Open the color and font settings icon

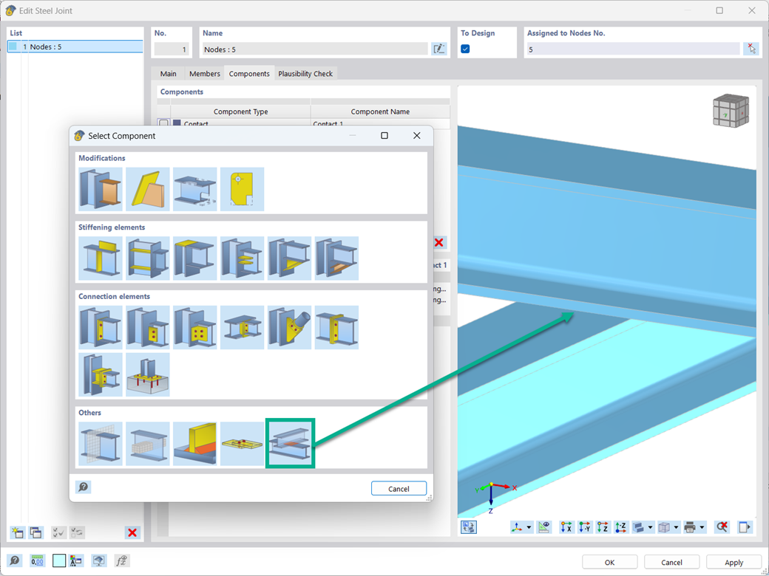[x=76, y=560]
